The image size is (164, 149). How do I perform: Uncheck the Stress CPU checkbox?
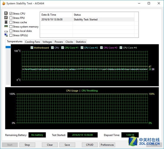[x=11, y=14]
